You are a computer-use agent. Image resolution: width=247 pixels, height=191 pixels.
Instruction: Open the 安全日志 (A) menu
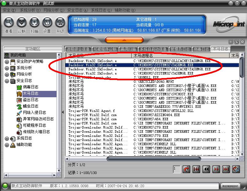(x=78, y=10)
